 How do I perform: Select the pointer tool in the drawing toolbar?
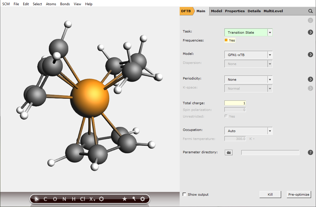point(36,199)
